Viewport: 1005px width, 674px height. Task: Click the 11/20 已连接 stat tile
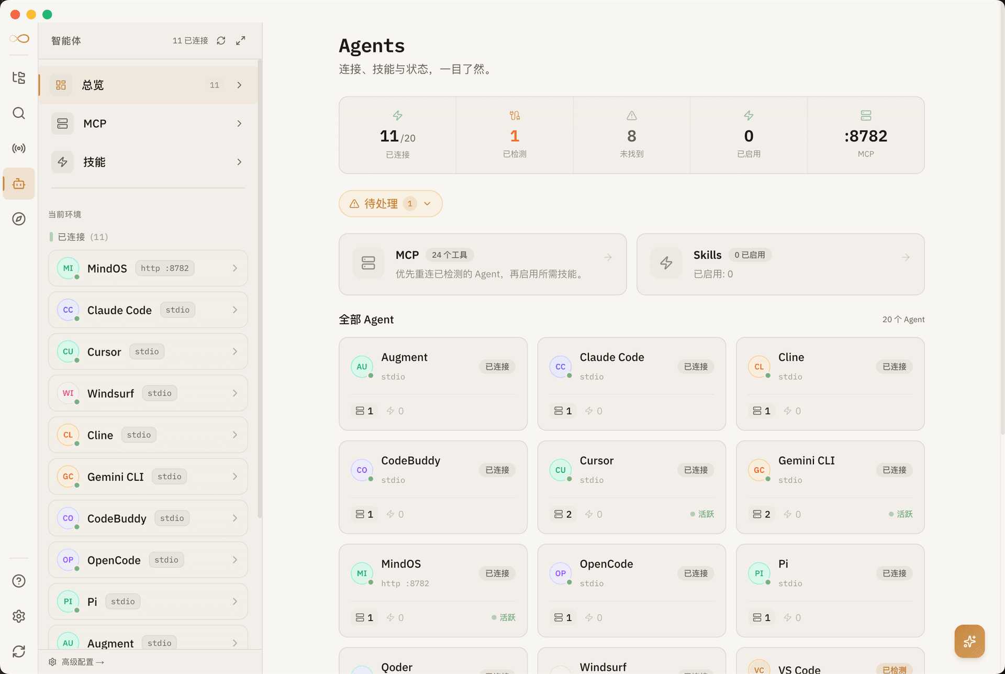coord(398,135)
